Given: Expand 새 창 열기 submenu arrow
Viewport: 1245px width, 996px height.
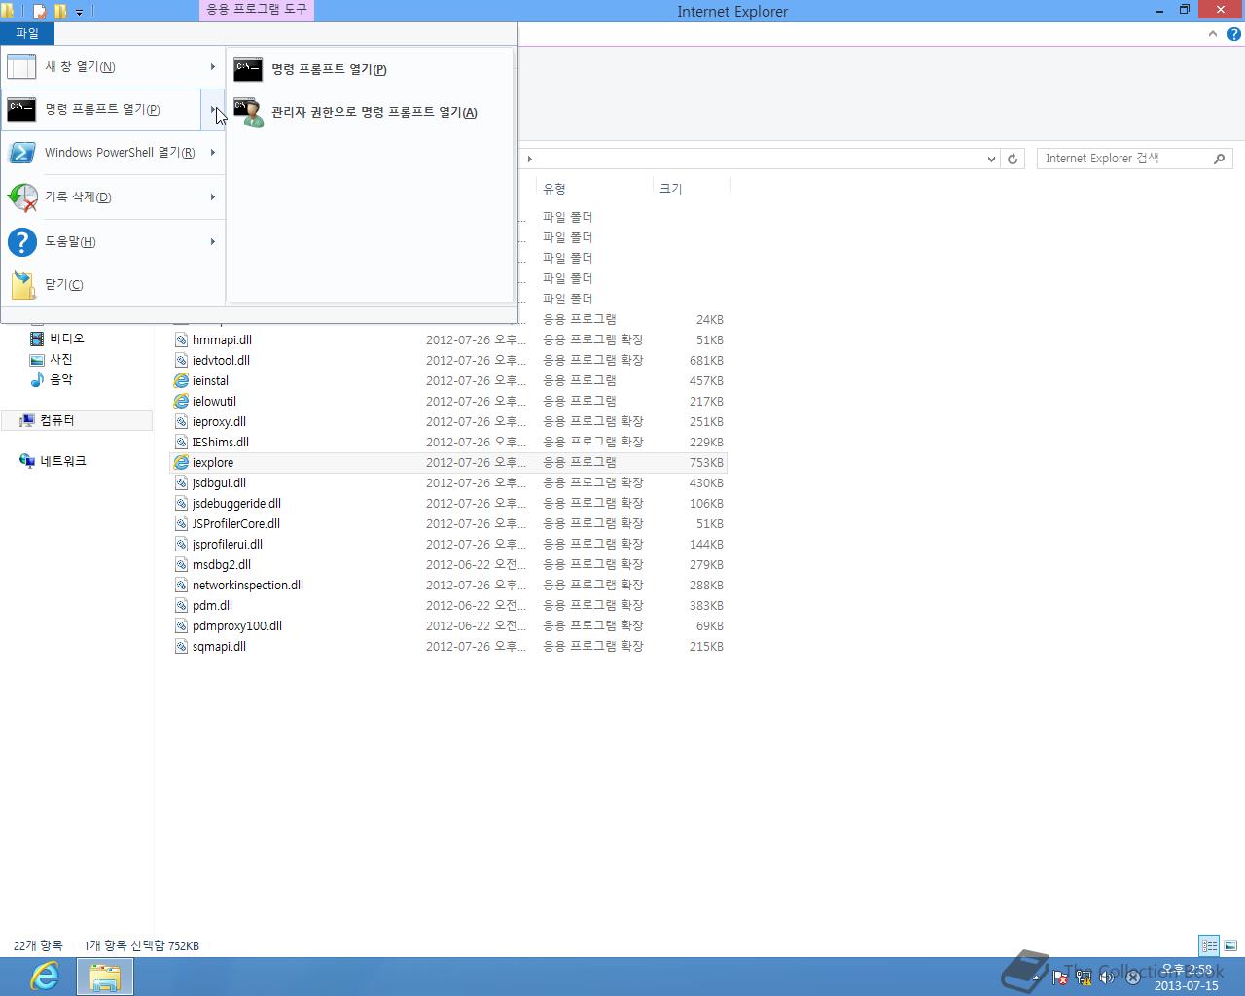Looking at the screenshot, I should click(213, 67).
